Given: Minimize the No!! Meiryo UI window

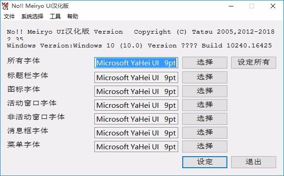Looking at the screenshot, I should (231, 6).
